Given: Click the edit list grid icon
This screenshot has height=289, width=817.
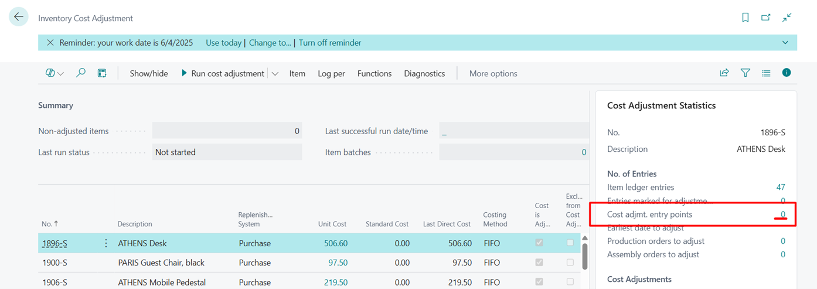Looking at the screenshot, I should coord(102,73).
